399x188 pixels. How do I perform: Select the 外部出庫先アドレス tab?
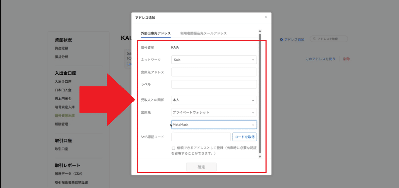pos(156,33)
